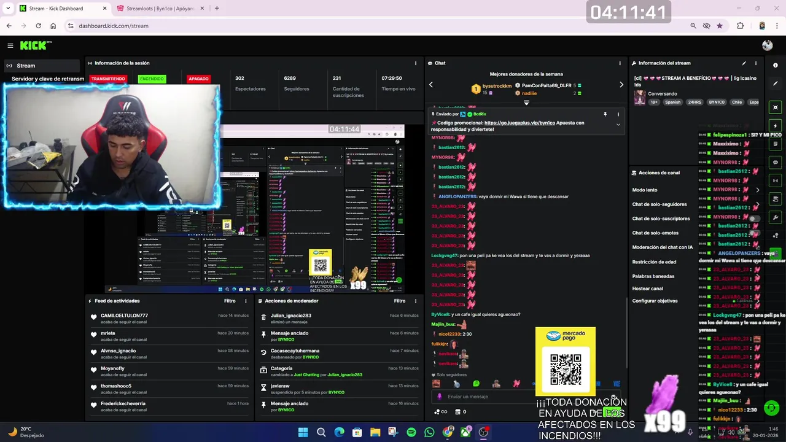Open juegaplus.vip promo link
786x442 pixels.
tap(519, 123)
